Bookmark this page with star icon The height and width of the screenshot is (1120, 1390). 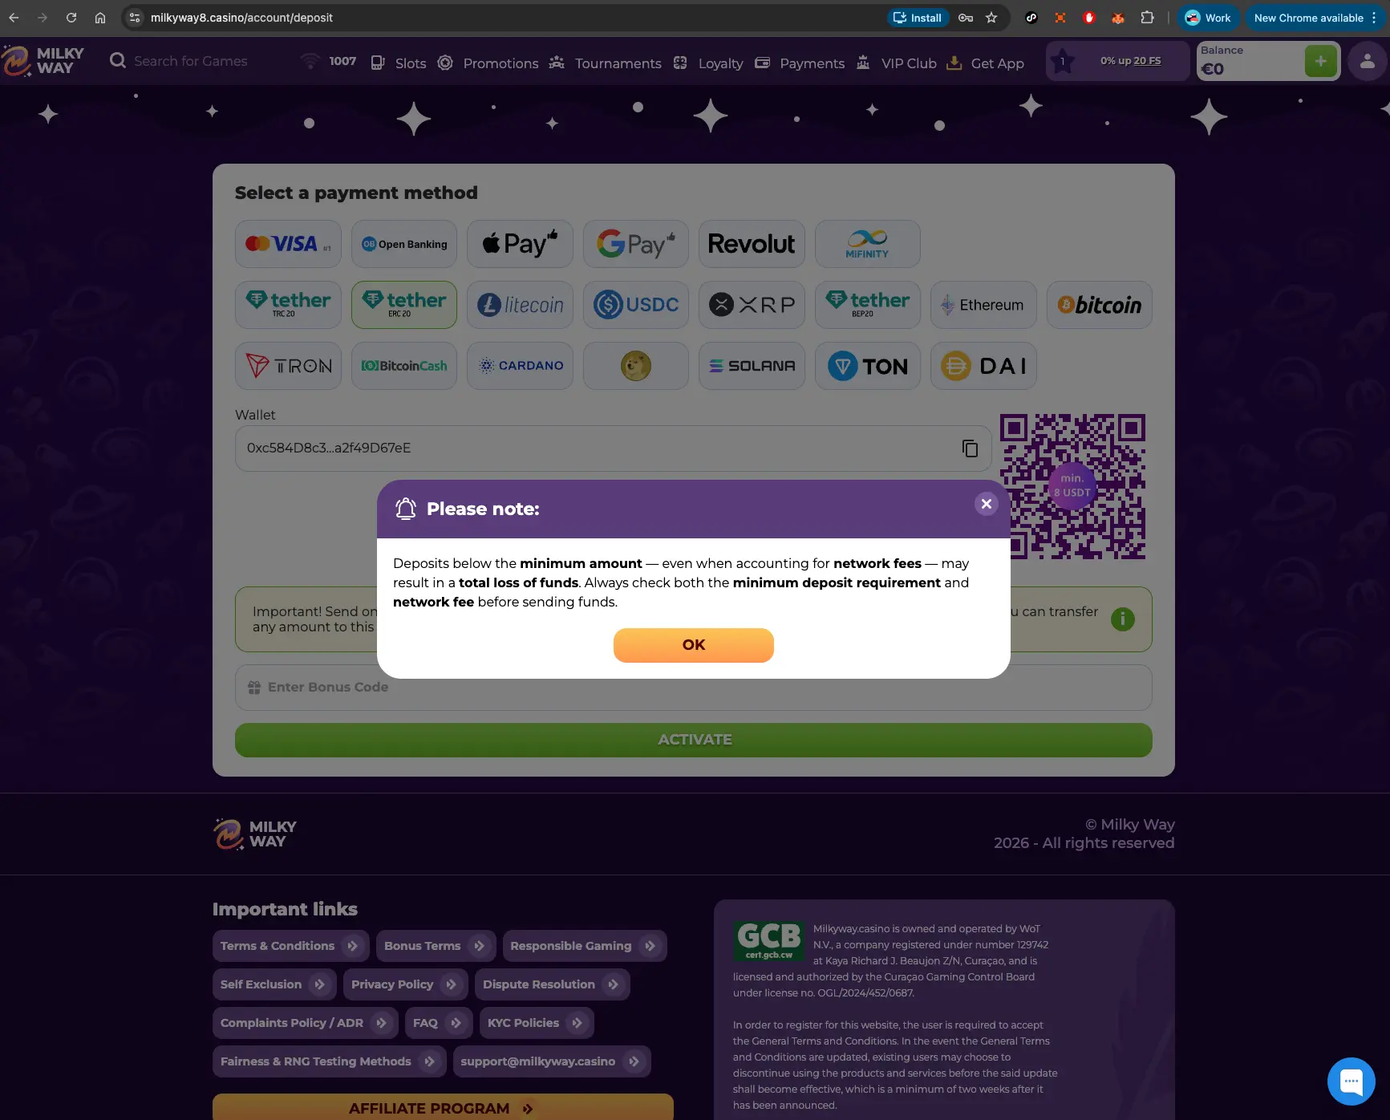[x=991, y=18]
